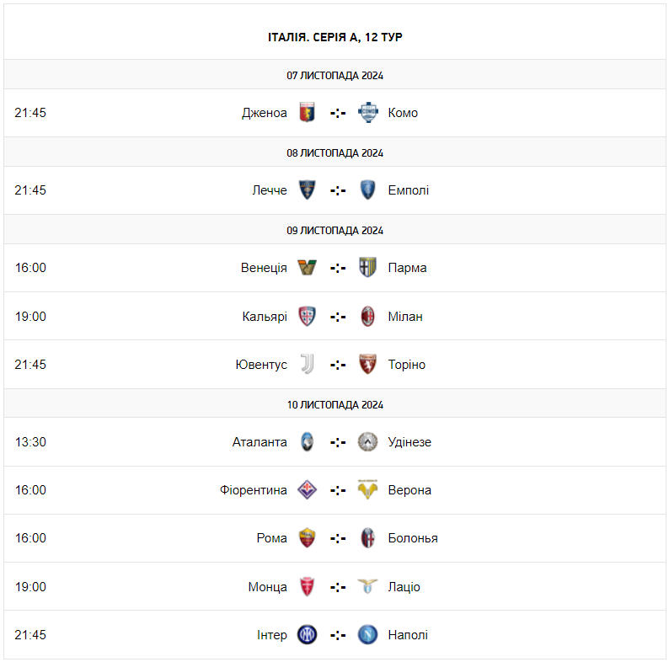
Task: Select the Венеція team name
Action: 264,268
